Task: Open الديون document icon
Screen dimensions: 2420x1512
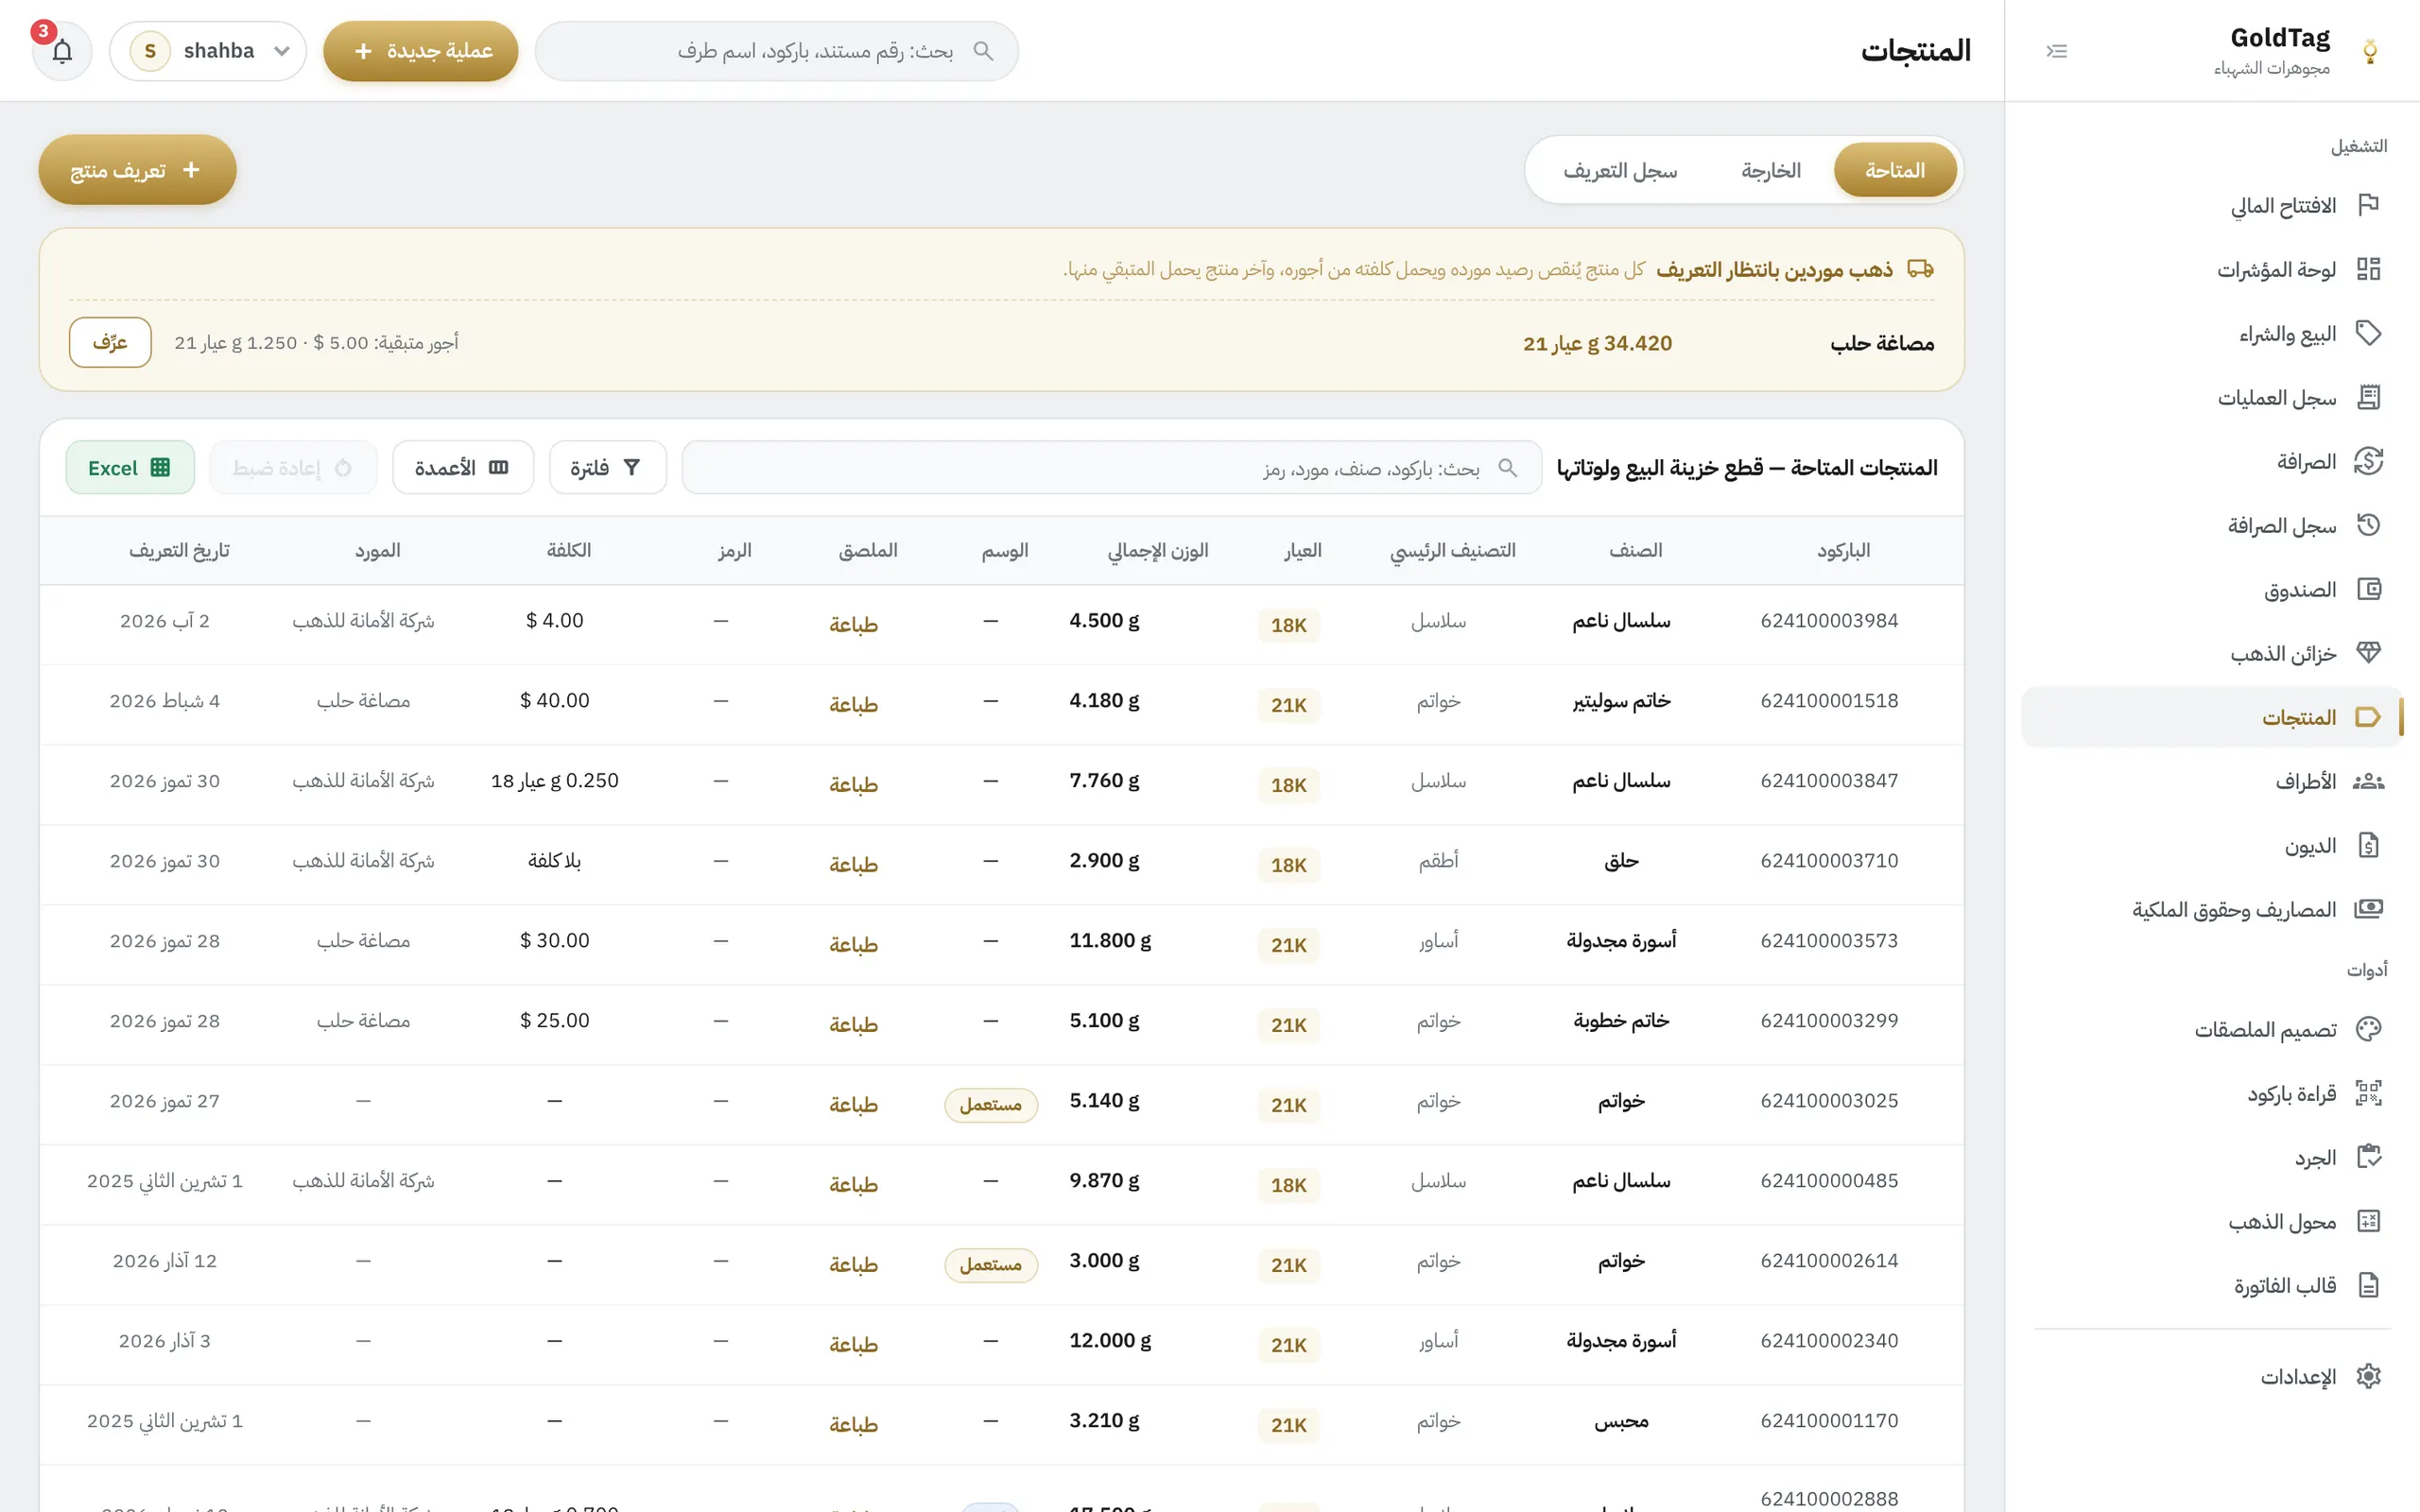Action: point(2368,845)
